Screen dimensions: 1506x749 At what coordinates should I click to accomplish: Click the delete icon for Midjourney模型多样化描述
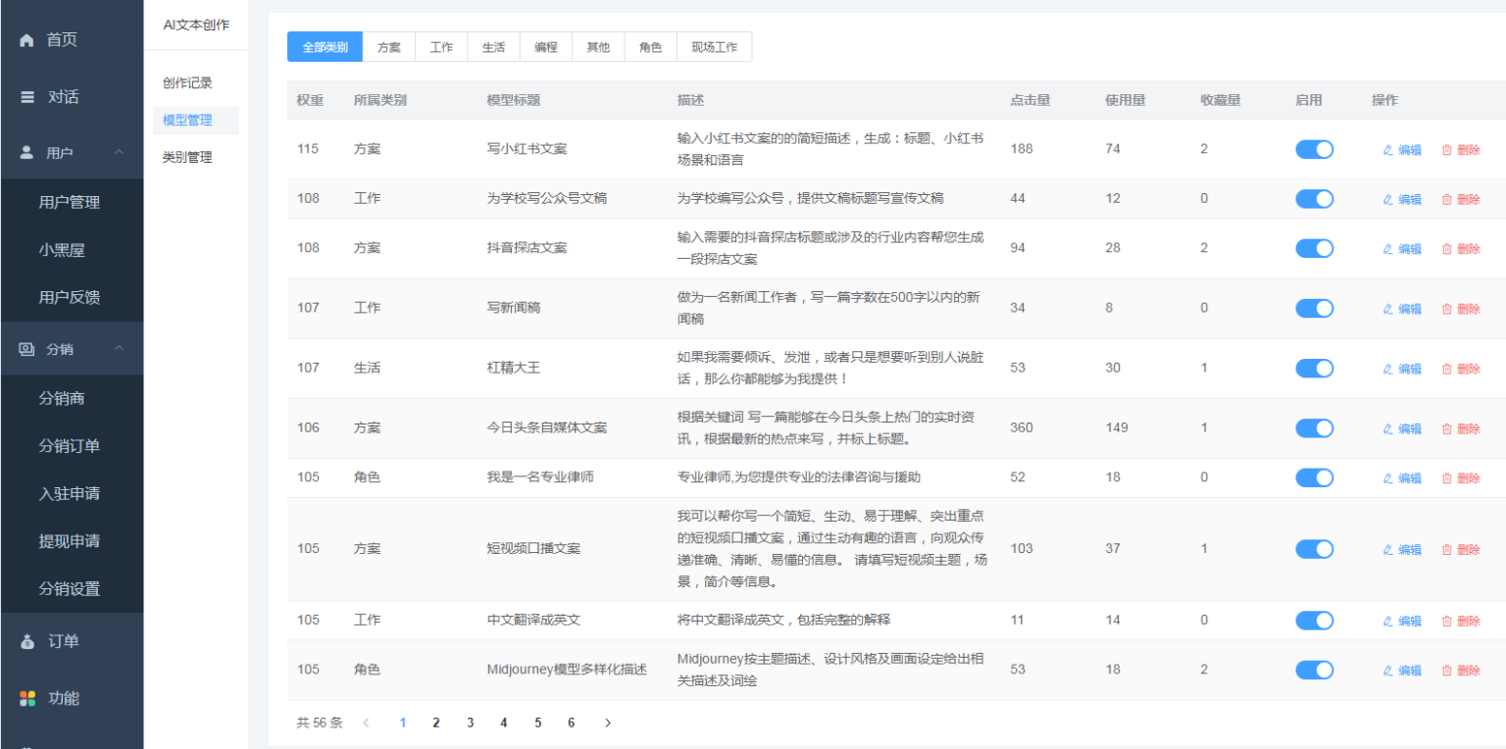1448,670
